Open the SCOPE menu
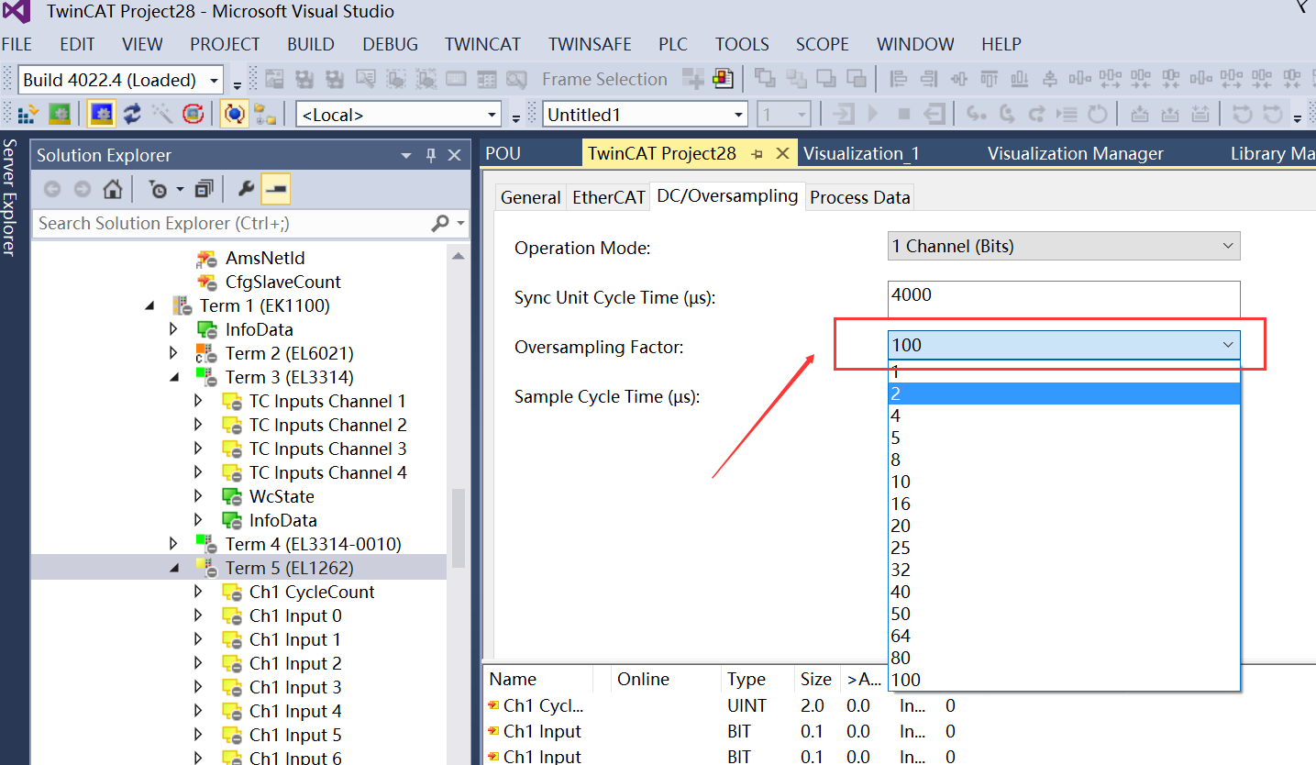1316x765 pixels. pyautogui.click(x=822, y=44)
